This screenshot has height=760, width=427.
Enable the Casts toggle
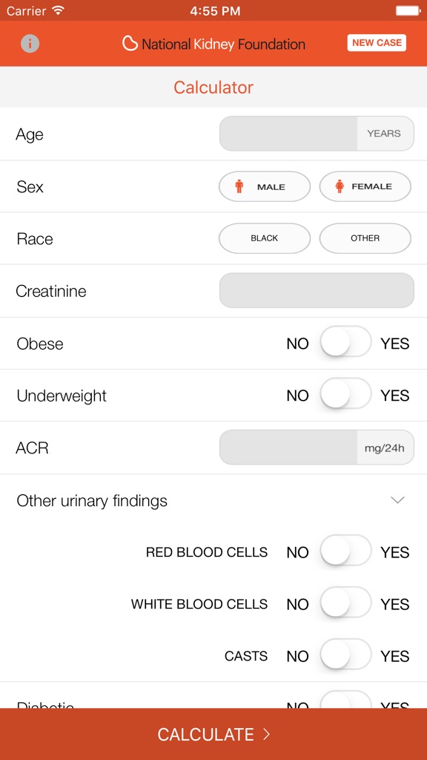pyautogui.click(x=345, y=655)
